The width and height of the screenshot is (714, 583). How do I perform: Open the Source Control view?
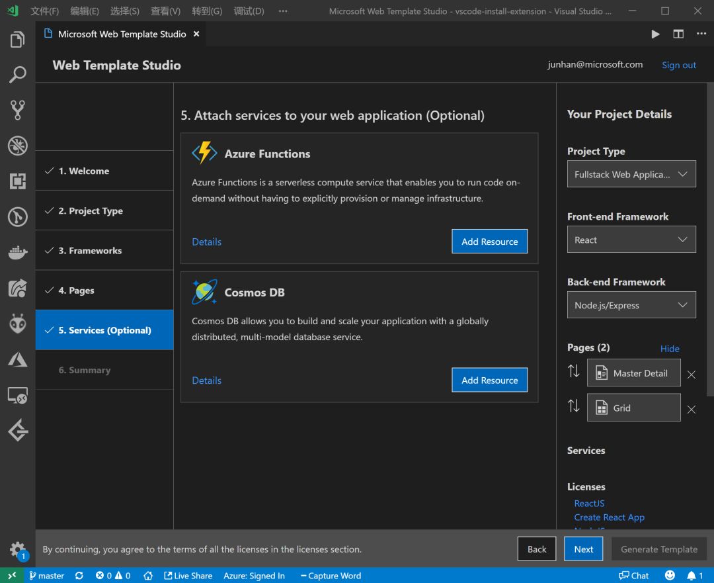pyautogui.click(x=17, y=110)
